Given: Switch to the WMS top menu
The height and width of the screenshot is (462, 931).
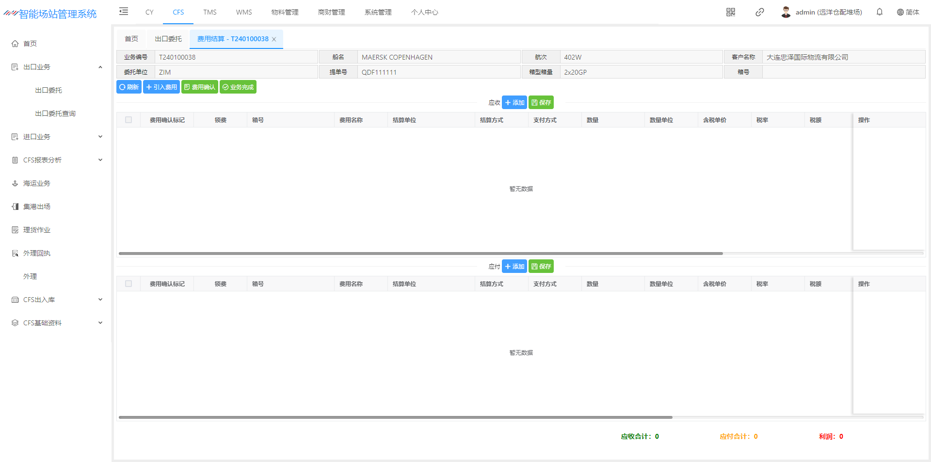Looking at the screenshot, I should point(243,12).
